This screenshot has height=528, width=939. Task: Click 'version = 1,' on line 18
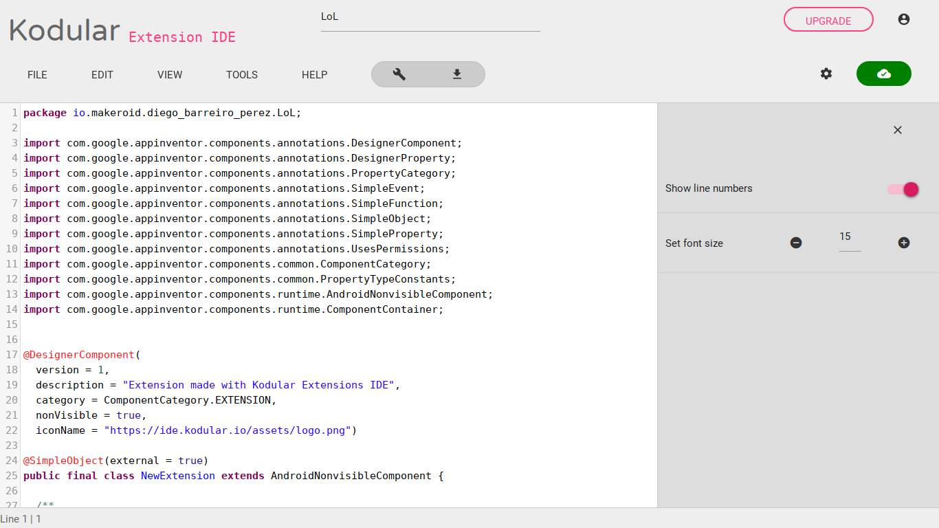pos(73,370)
